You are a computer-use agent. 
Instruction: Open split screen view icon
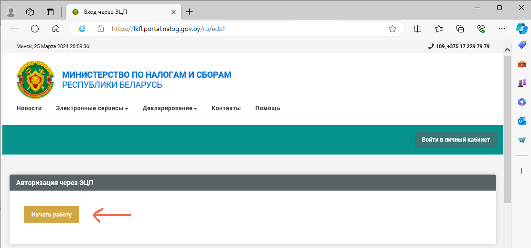point(417,29)
